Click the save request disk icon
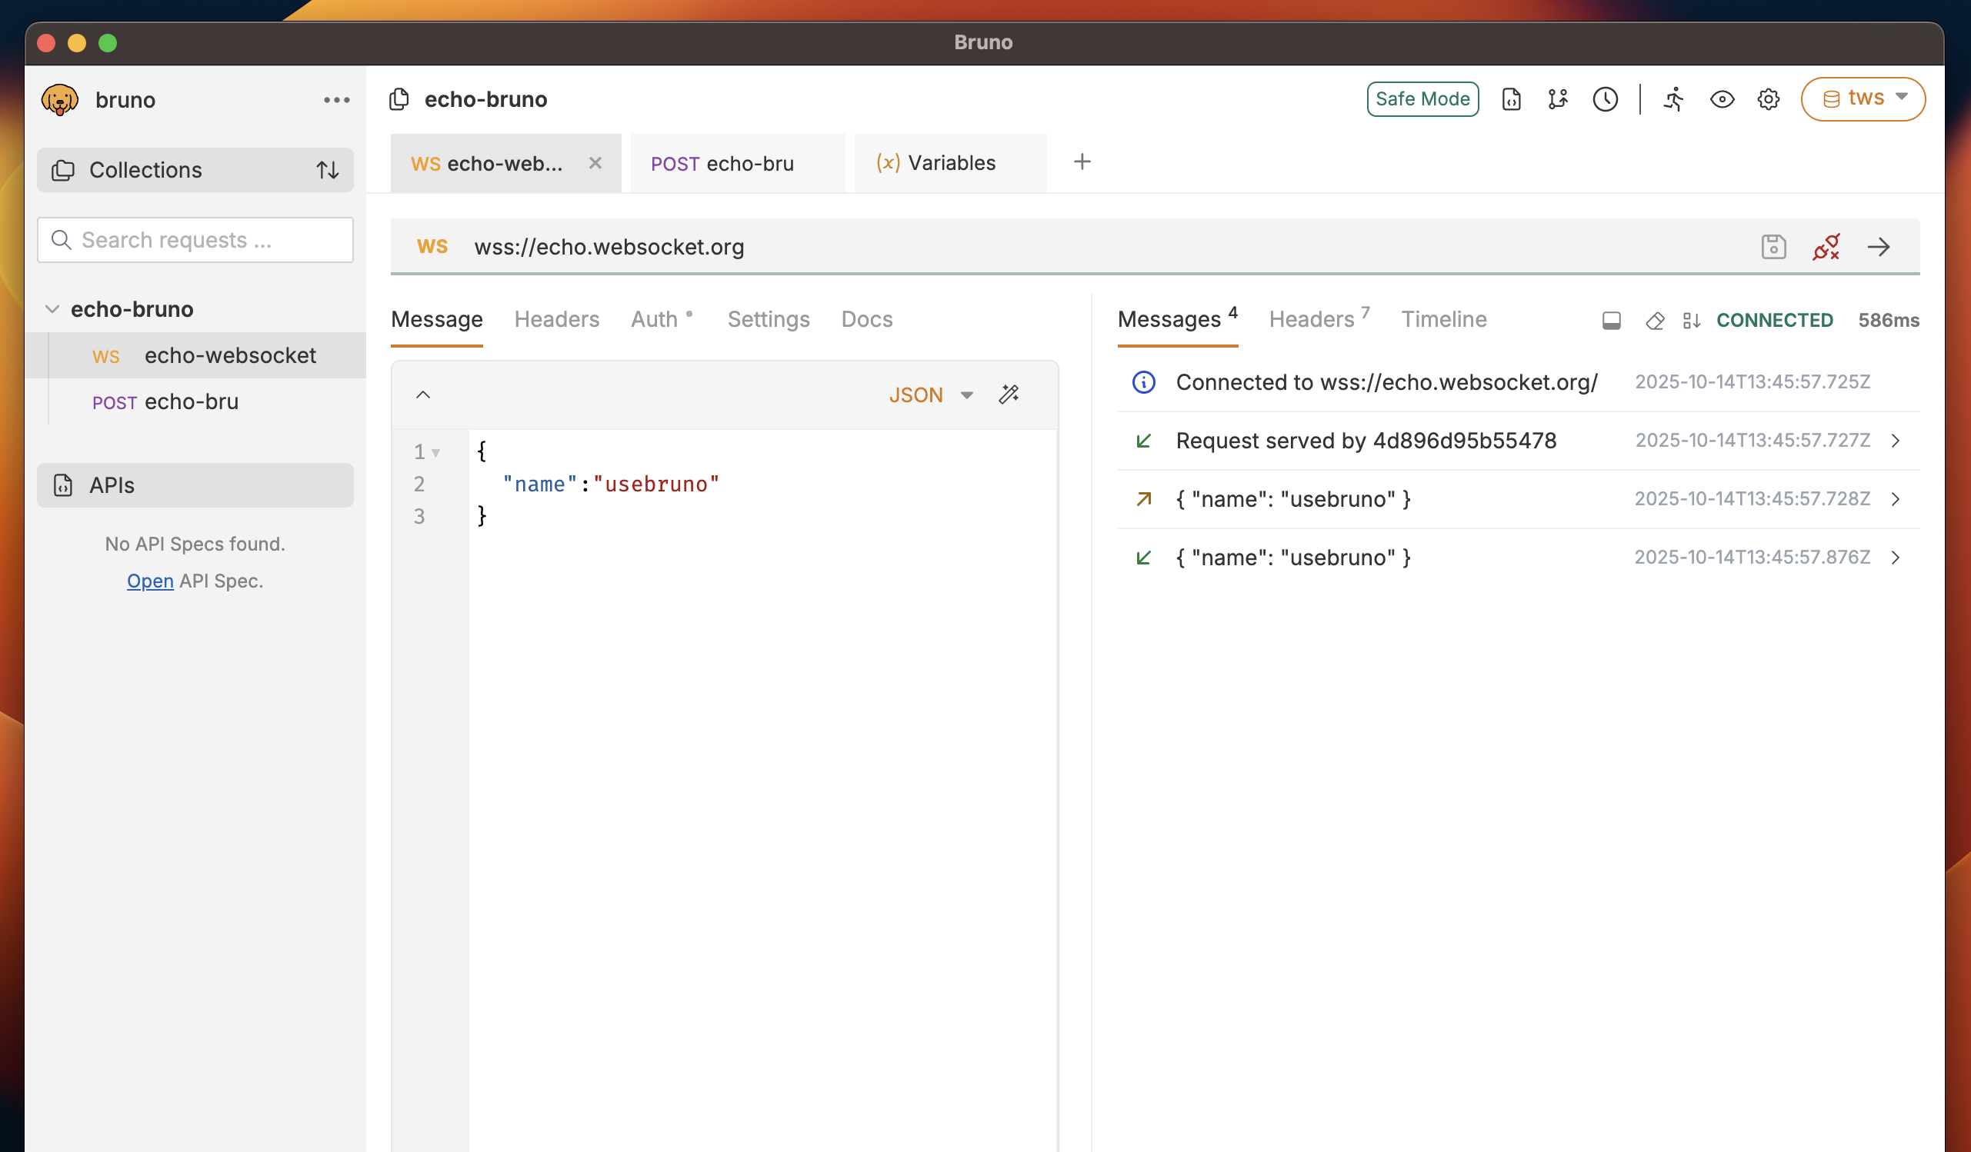 [x=1773, y=247]
